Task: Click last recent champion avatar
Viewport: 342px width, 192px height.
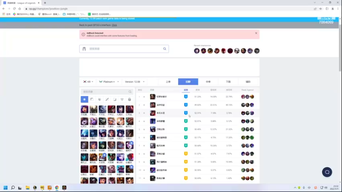Action: coord(257,51)
